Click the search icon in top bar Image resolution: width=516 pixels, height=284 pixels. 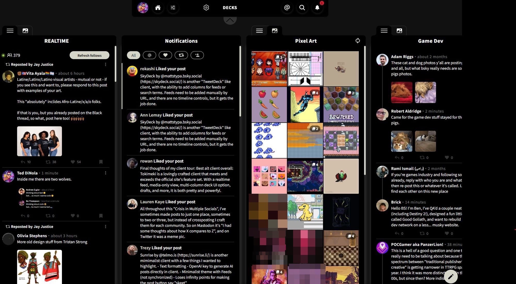(x=301, y=7)
